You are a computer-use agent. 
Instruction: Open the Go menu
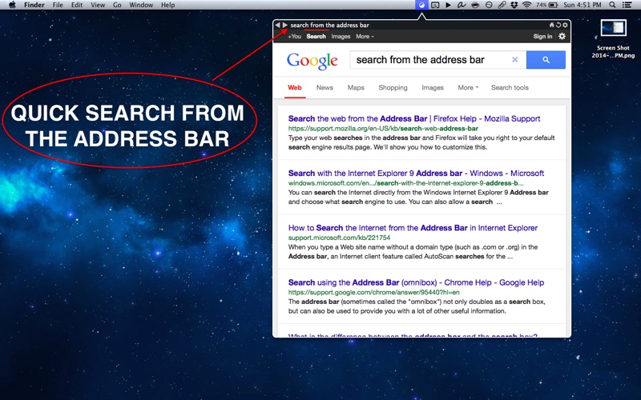pos(117,5)
